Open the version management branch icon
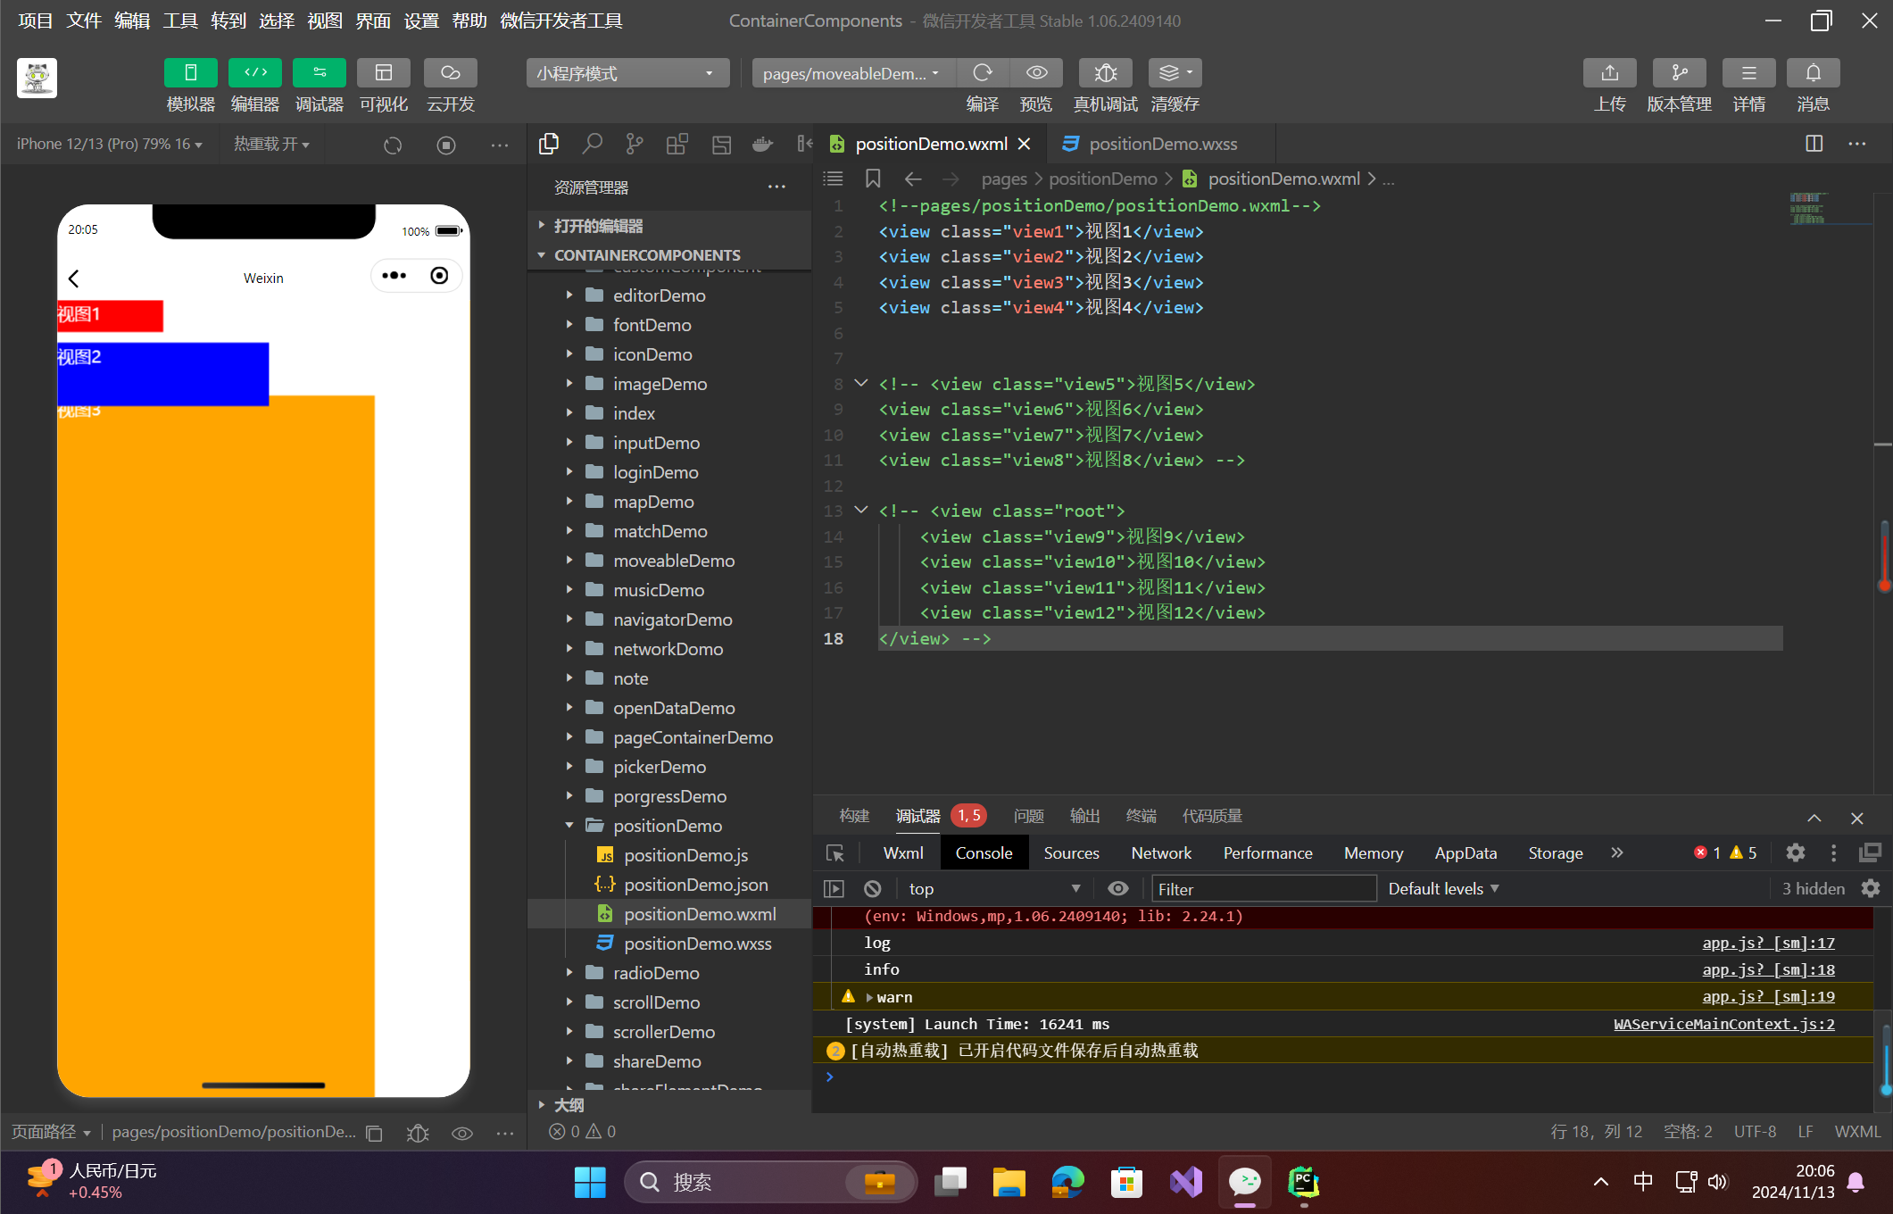The width and height of the screenshot is (1893, 1214). point(1679,73)
